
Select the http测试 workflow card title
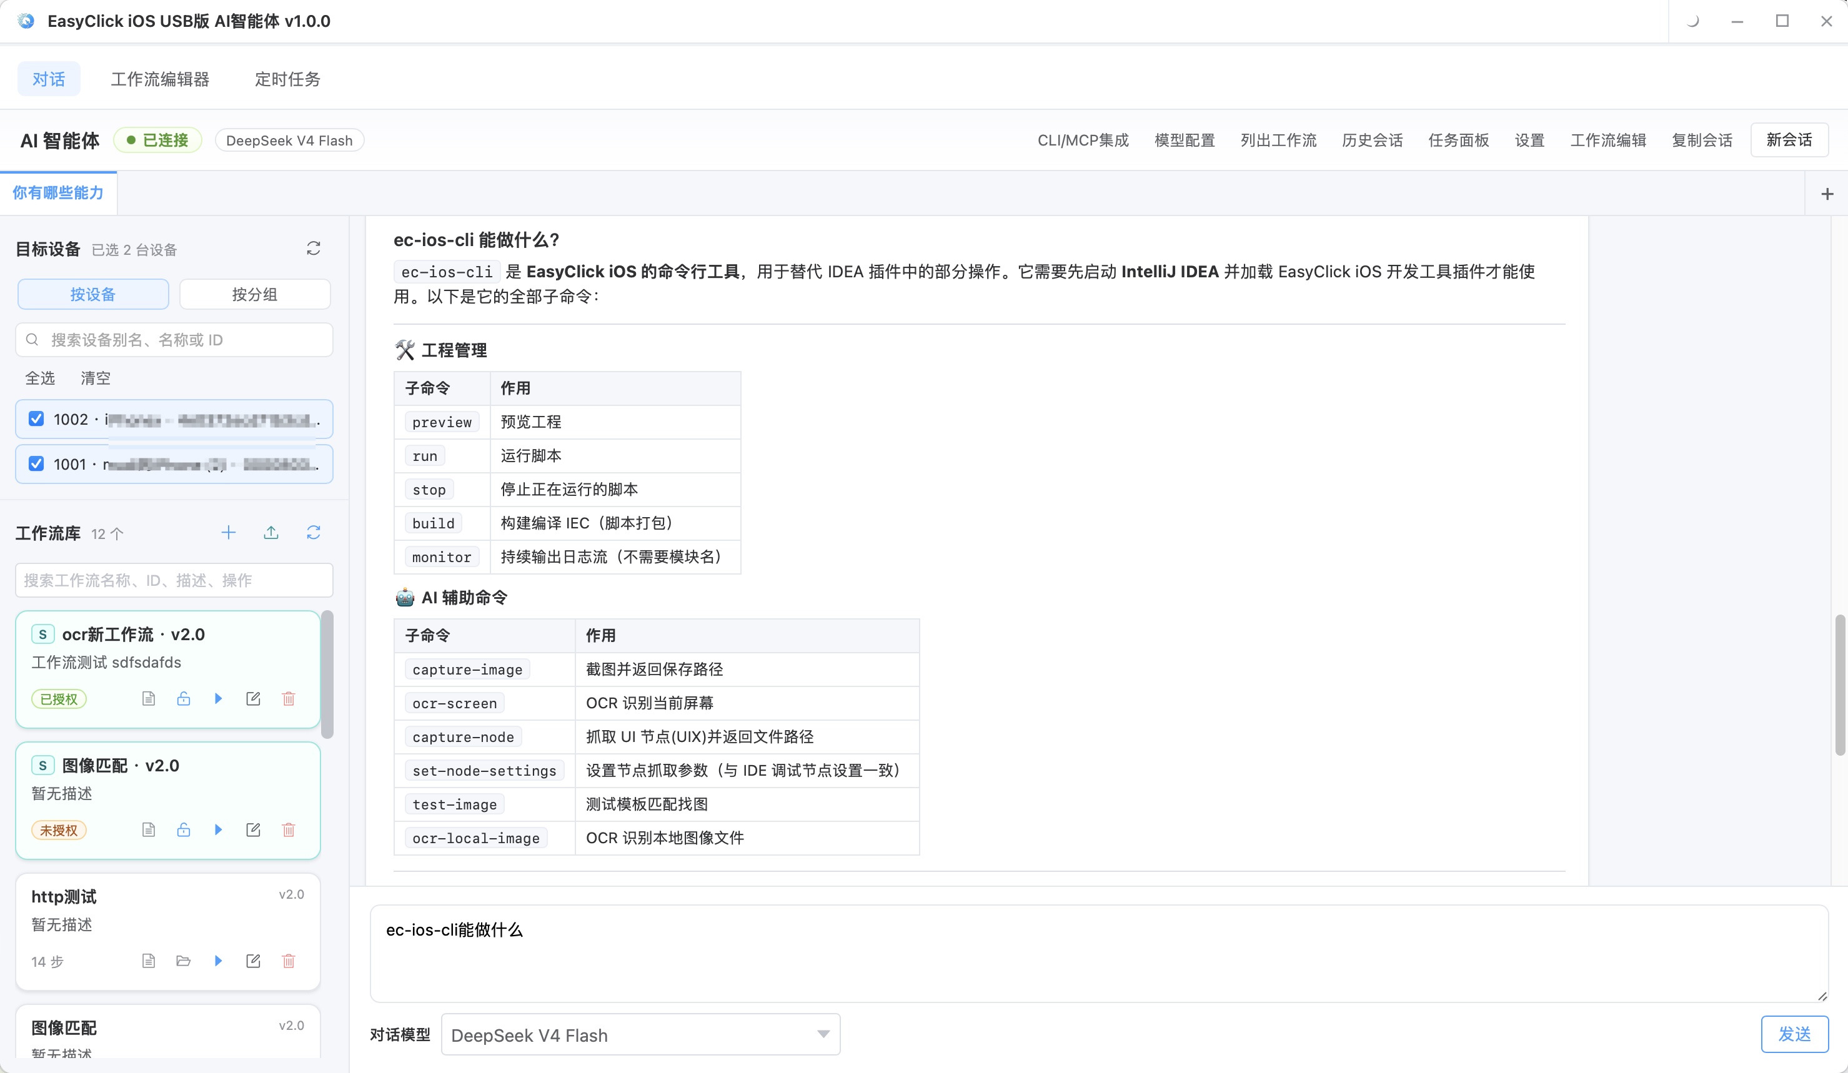tap(64, 896)
